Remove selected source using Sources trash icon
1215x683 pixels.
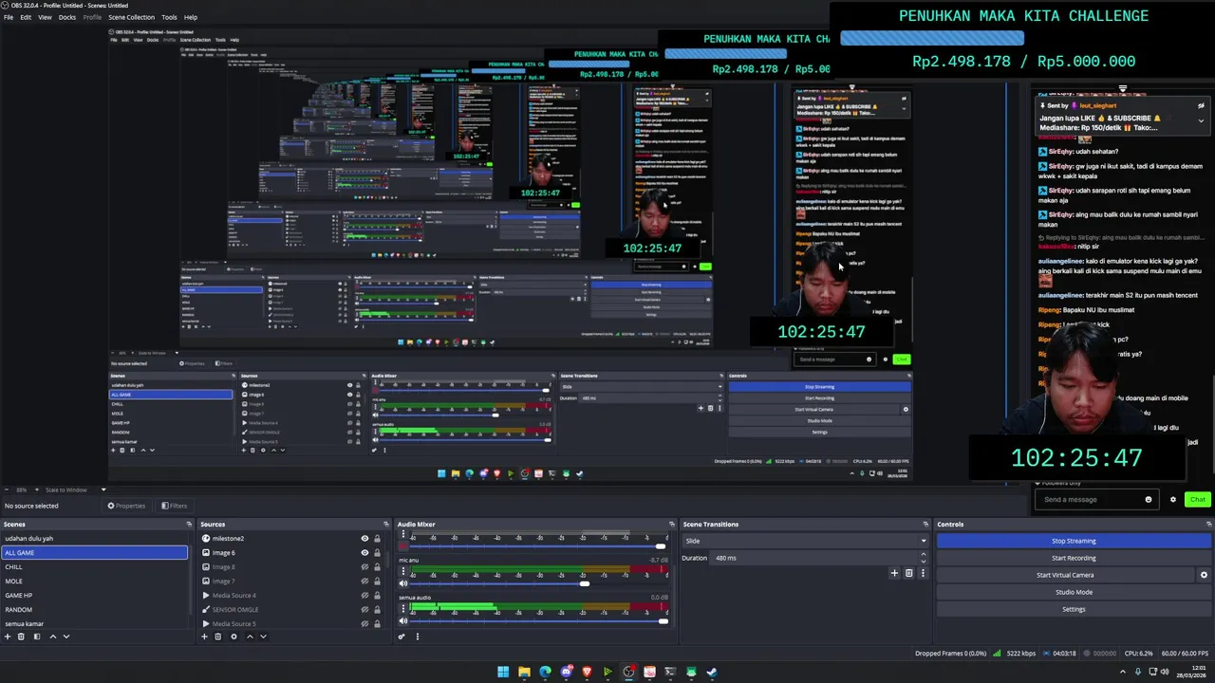pyautogui.click(x=218, y=637)
